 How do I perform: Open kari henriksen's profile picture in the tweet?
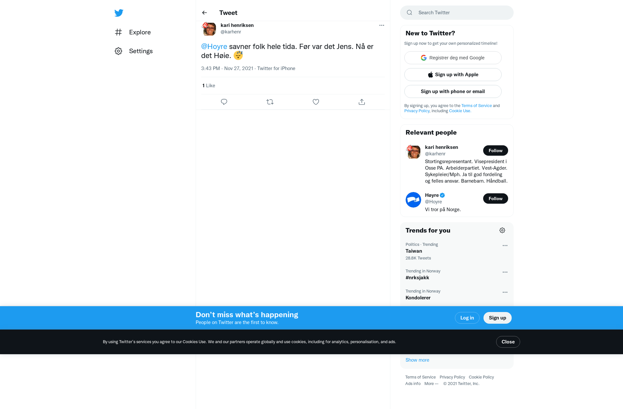point(209,29)
